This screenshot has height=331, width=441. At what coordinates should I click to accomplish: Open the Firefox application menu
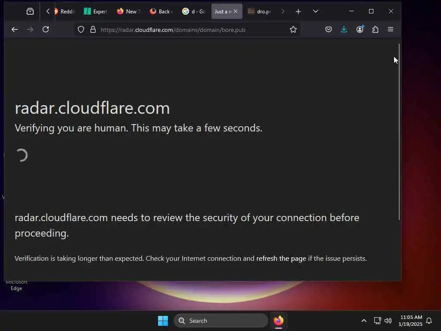tap(391, 29)
